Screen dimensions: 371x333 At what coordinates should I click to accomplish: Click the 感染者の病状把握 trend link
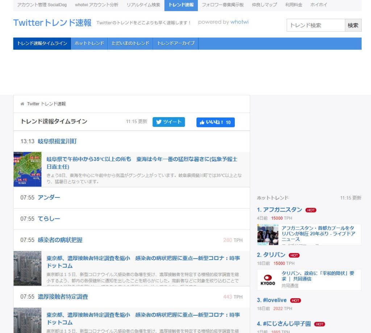59,240
